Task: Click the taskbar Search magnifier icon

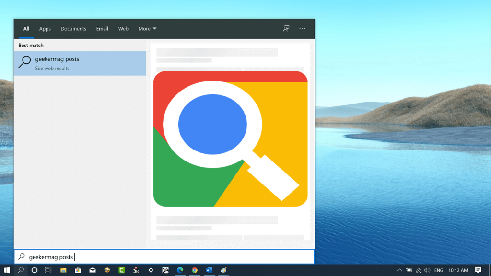Action: [21, 270]
